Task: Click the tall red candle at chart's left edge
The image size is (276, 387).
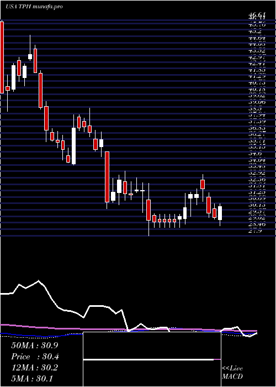Action: (x=2, y=57)
